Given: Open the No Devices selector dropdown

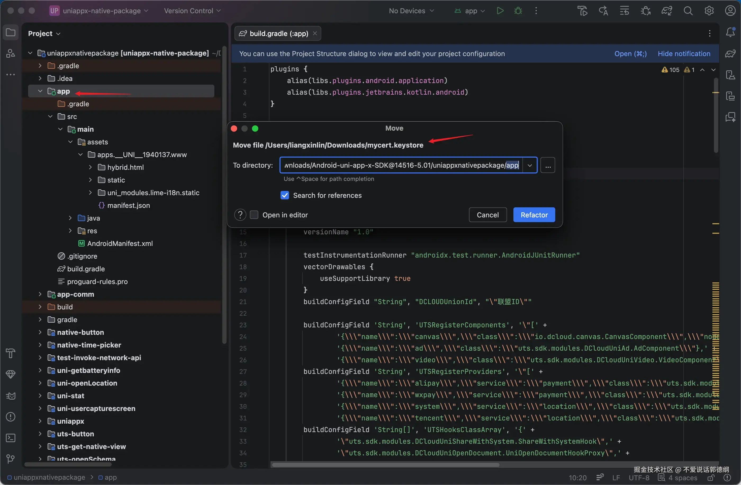Looking at the screenshot, I should coord(411,11).
